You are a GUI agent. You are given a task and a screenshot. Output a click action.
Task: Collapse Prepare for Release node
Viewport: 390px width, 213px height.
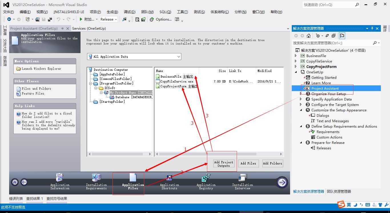[x=301, y=142]
